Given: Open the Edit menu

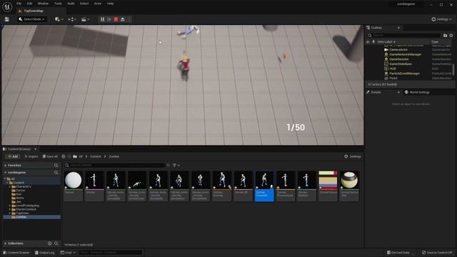Looking at the screenshot, I should 30,4.
